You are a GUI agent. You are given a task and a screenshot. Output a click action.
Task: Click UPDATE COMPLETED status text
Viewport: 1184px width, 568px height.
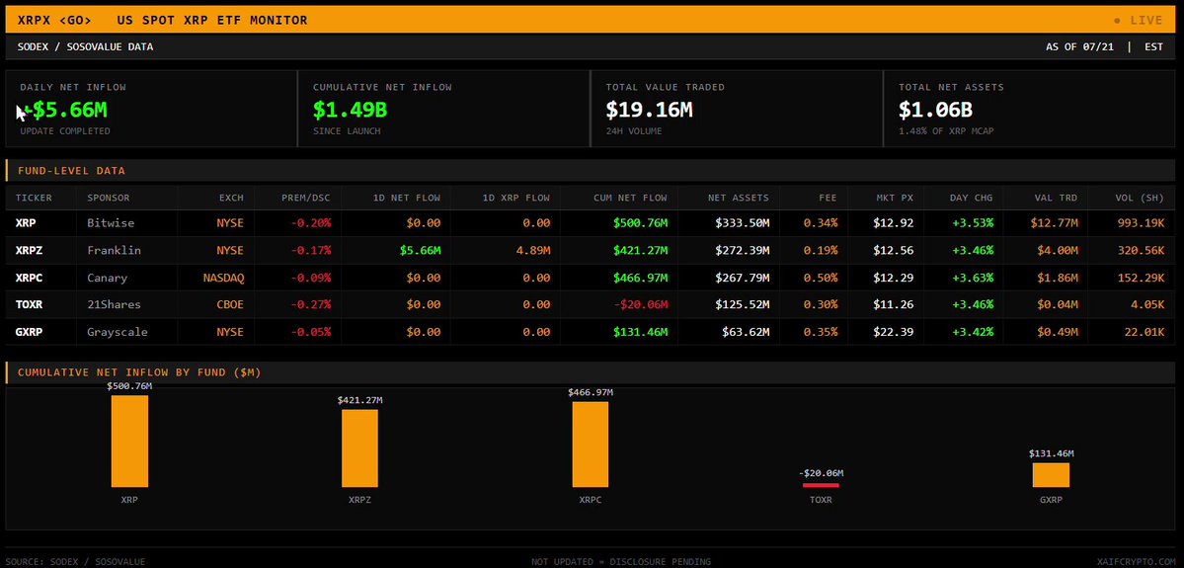(65, 131)
